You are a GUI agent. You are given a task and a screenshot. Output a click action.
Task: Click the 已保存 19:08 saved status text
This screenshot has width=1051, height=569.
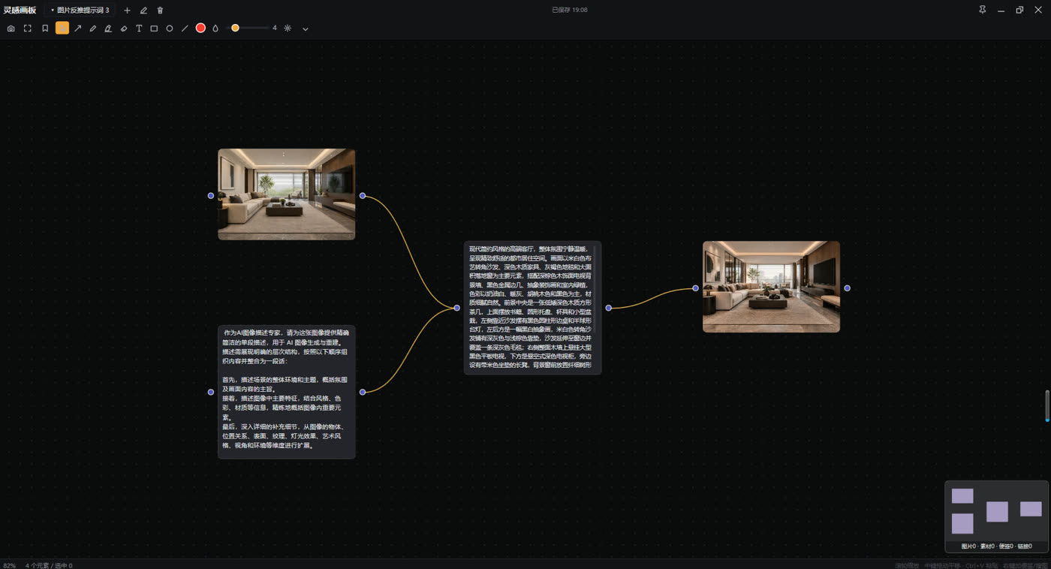pyautogui.click(x=570, y=11)
